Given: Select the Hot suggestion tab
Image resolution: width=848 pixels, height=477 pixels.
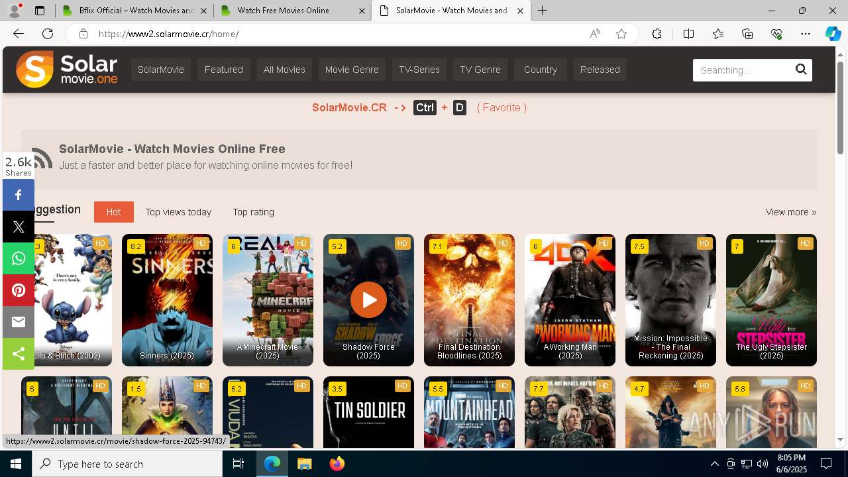Looking at the screenshot, I should tap(114, 212).
